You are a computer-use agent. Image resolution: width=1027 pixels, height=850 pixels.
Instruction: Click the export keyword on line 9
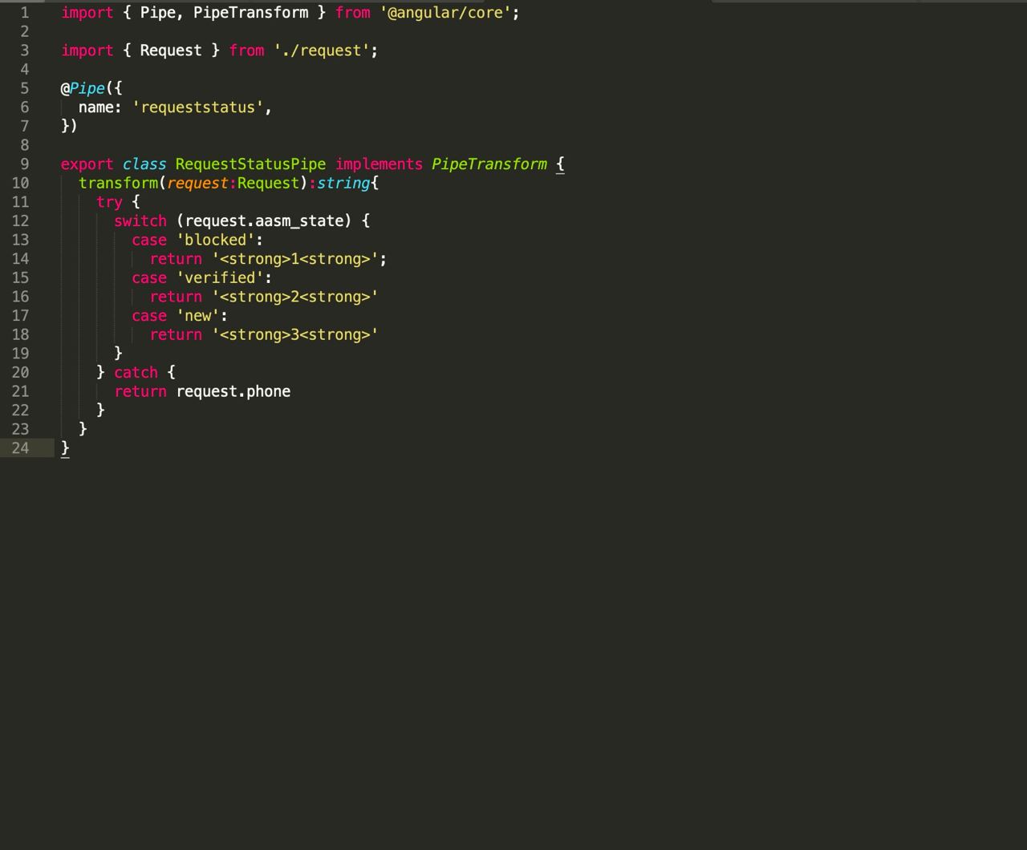[87, 164]
